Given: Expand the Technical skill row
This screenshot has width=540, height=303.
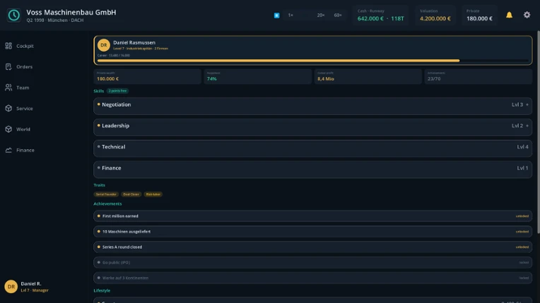Looking at the screenshot, I should (x=312, y=148).
